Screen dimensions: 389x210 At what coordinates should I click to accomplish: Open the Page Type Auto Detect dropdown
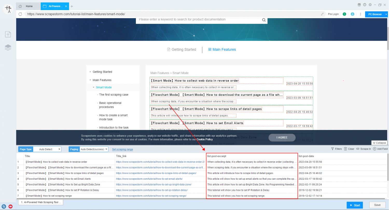[47, 149]
